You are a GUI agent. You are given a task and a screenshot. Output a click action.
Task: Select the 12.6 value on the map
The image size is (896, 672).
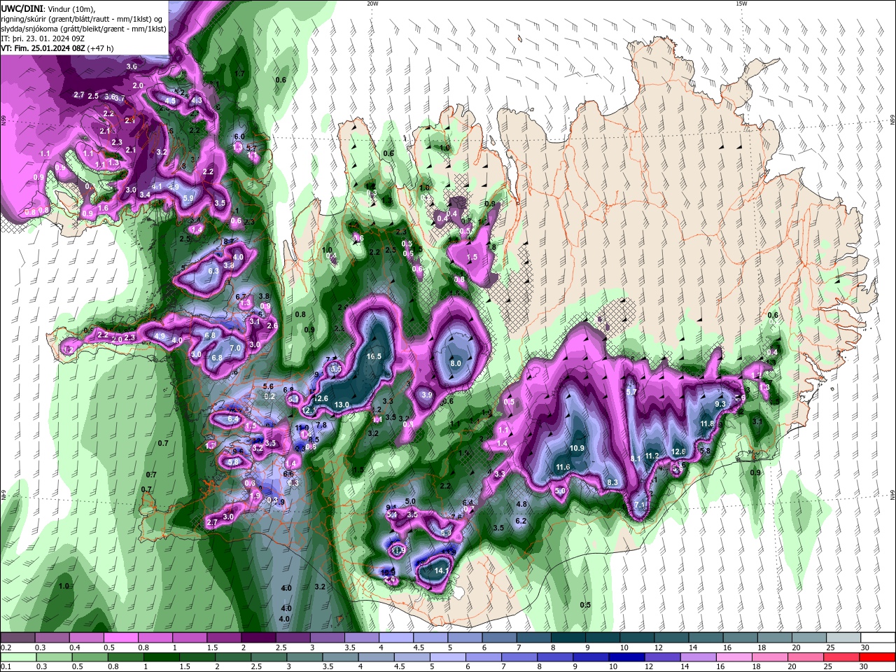pos(321,398)
